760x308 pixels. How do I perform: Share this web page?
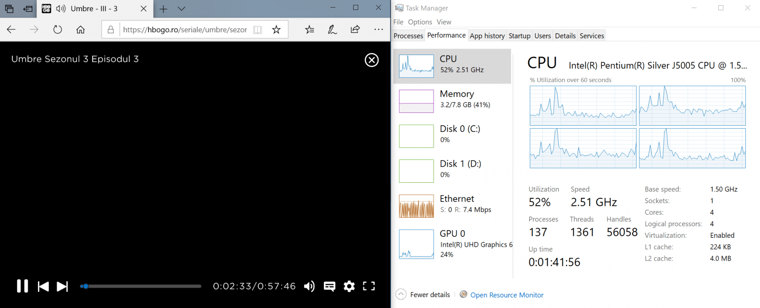coord(355,29)
